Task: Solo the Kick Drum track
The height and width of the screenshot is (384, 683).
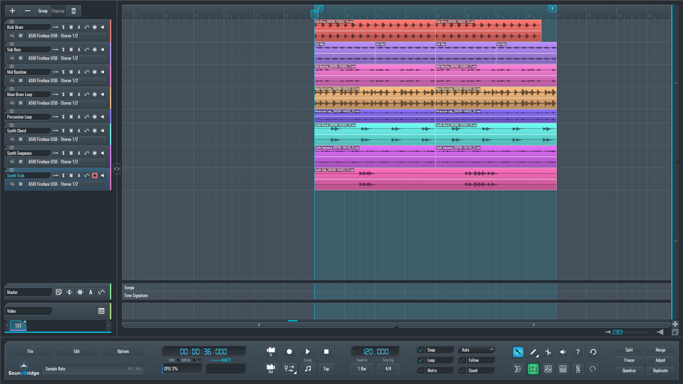Action: (63, 27)
